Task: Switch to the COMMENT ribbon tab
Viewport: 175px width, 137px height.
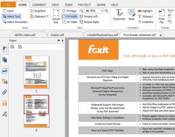Action: click(x=39, y=5)
